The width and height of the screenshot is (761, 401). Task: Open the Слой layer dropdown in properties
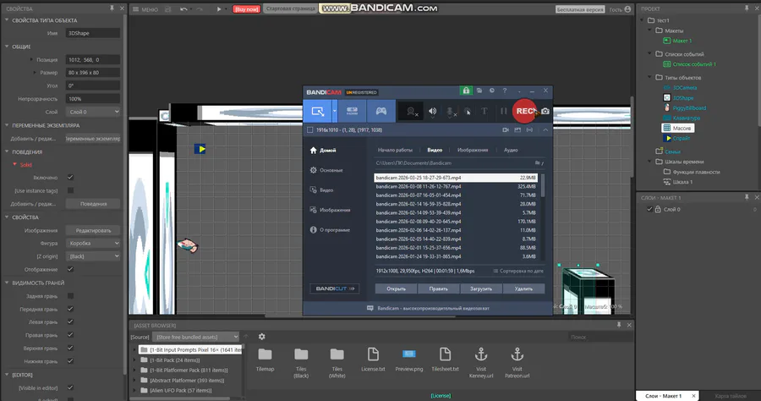click(93, 112)
